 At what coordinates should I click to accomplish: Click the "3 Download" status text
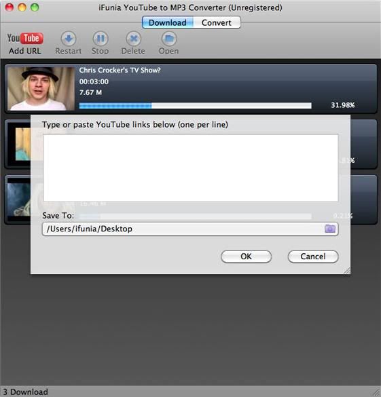[x=25, y=392]
